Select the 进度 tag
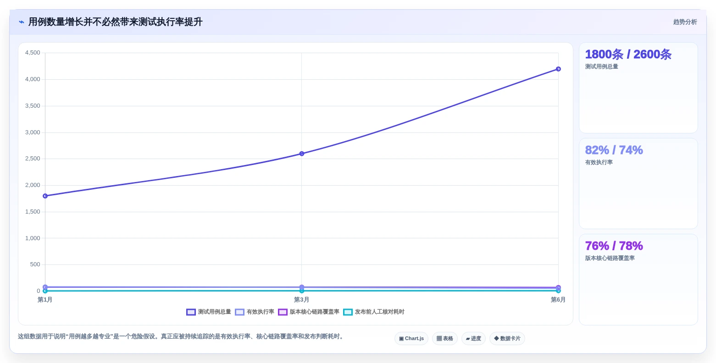The width and height of the screenshot is (716, 363). coord(473,339)
